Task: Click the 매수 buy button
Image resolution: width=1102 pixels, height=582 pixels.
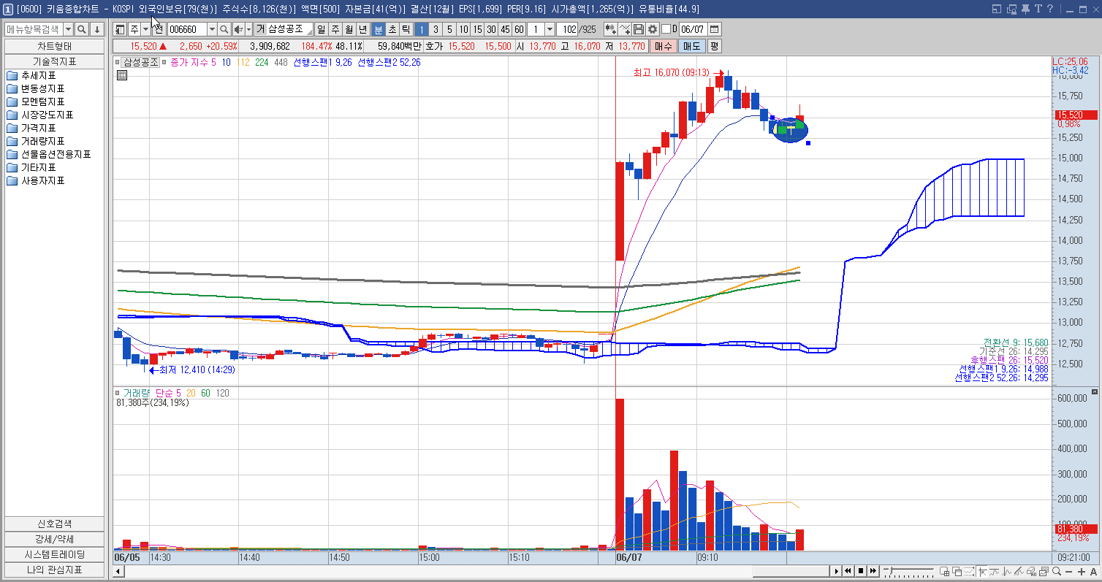Action: click(663, 45)
